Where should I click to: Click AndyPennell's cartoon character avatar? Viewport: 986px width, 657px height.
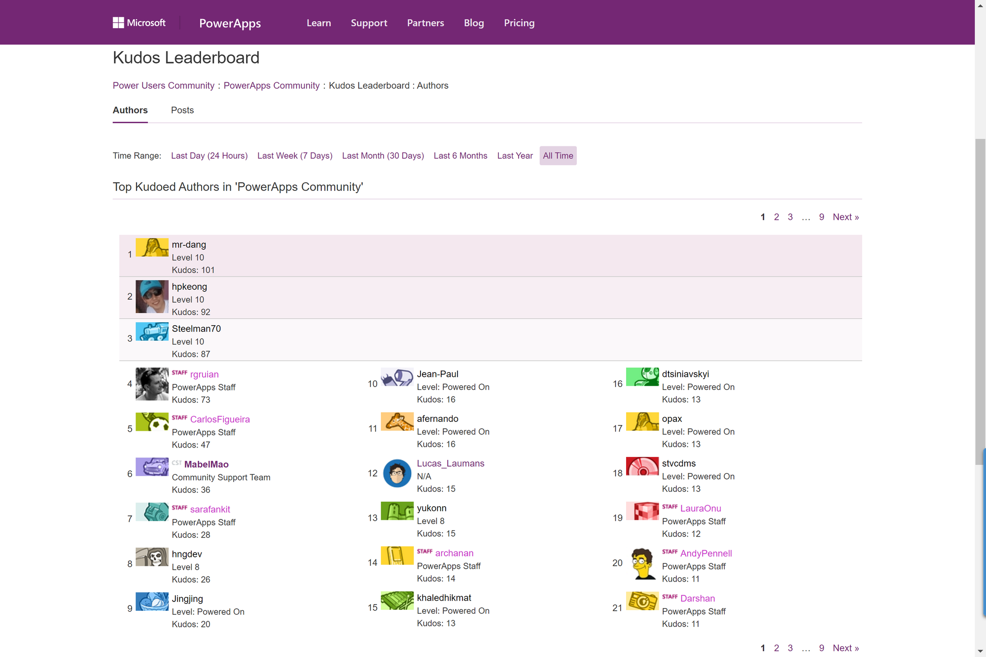pos(642,563)
